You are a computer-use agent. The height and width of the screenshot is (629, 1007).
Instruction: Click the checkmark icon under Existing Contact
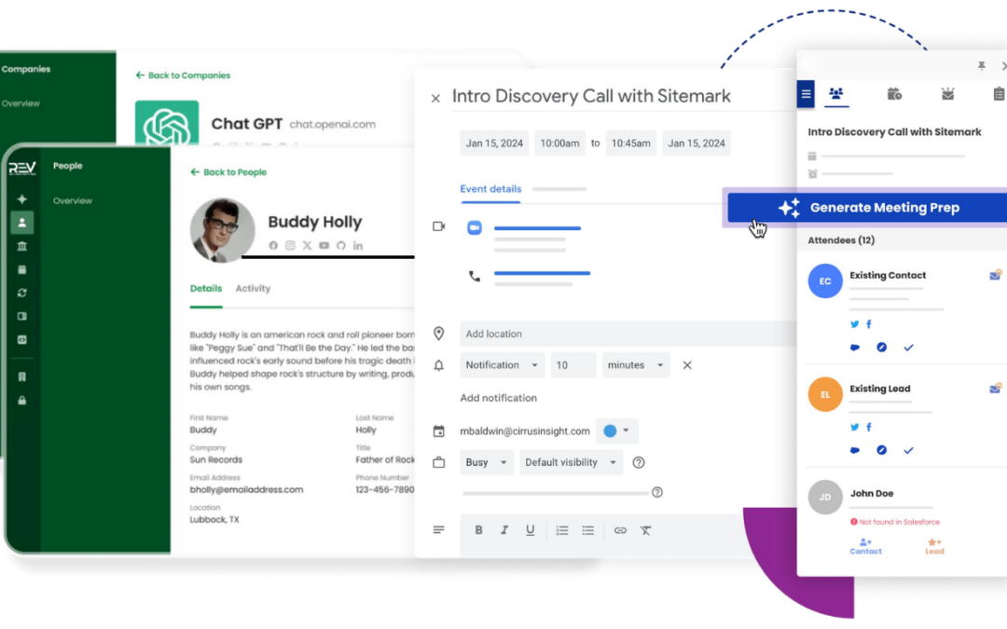(x=908, y=348)
